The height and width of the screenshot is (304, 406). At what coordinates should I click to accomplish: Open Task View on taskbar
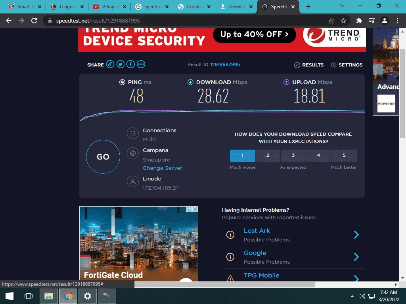point(28,296)
